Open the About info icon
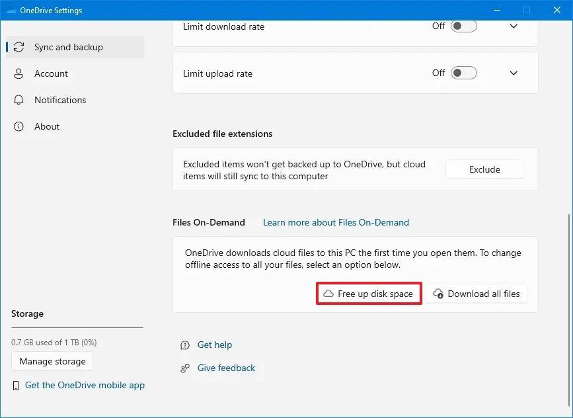The height and width of the screenshot is (418, 573). (x=19, y=126)
